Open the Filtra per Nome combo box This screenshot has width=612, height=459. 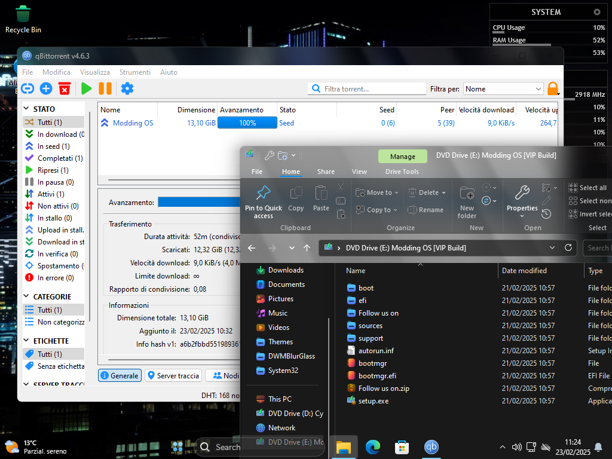503,89
